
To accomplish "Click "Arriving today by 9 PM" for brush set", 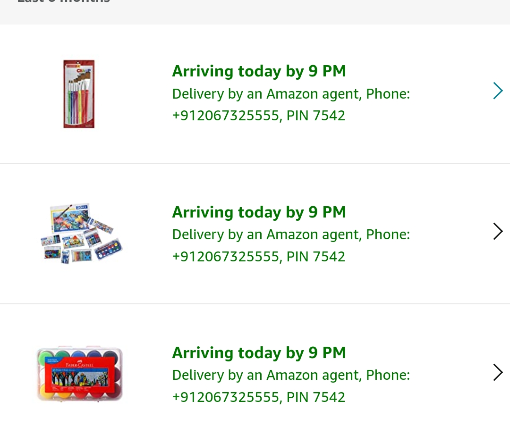I will pos(259,71).
